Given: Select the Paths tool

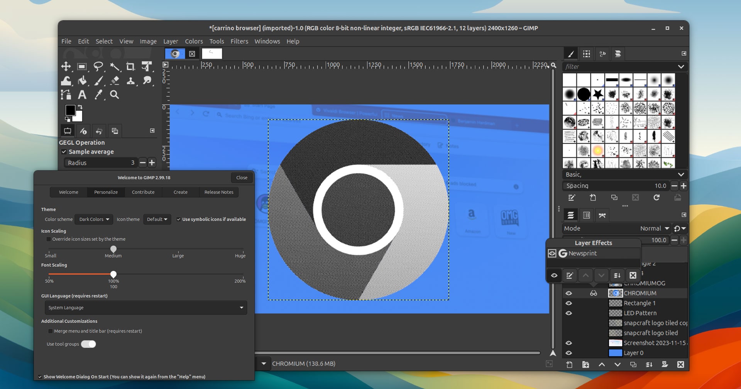Looking at the screenshot, I should click(x=66, y=95).
